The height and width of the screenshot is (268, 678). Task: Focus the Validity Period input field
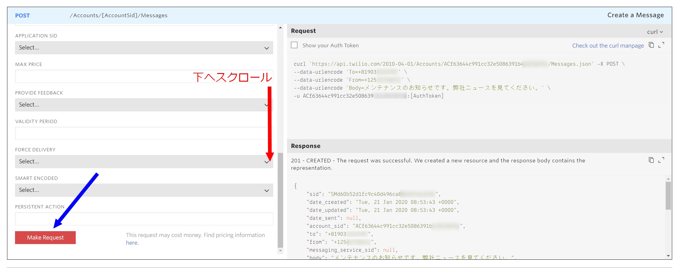[144, 133]
